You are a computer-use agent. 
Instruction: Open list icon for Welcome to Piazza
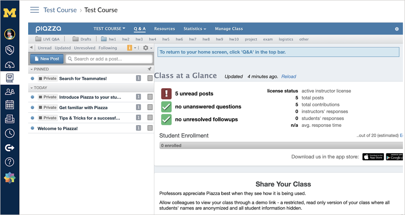coord(150,128)
